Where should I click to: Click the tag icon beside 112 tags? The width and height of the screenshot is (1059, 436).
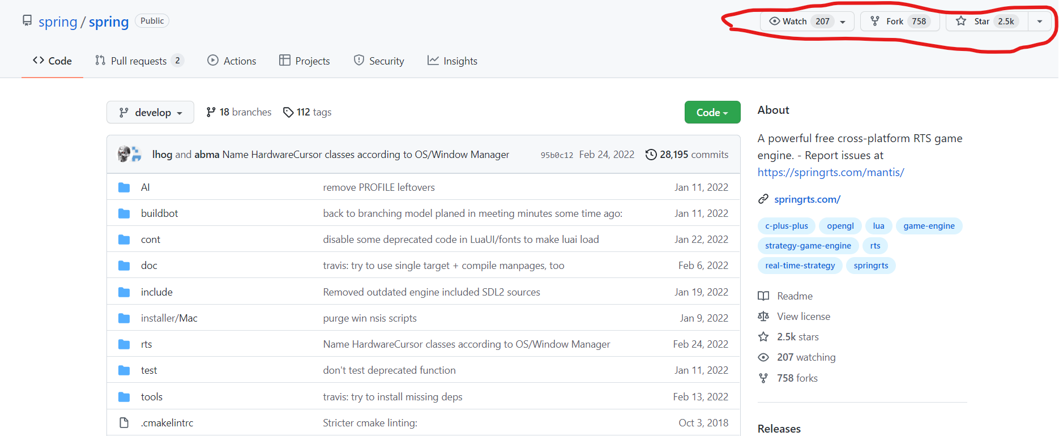click(288, 112)
